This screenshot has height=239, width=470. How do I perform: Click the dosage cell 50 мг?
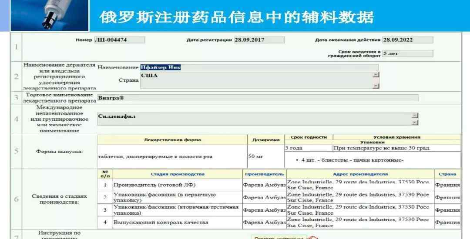point(266,156)
